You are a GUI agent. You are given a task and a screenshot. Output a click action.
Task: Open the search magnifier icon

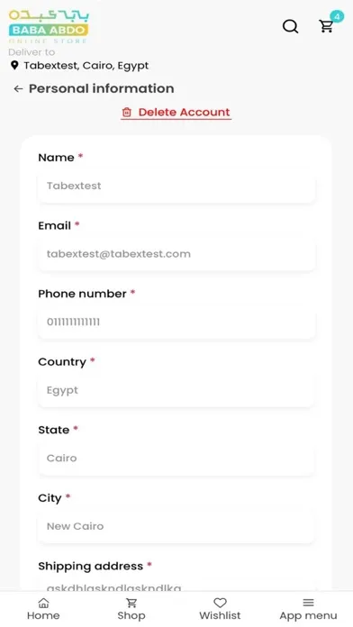pyautogui.click(x=290, y=26)
